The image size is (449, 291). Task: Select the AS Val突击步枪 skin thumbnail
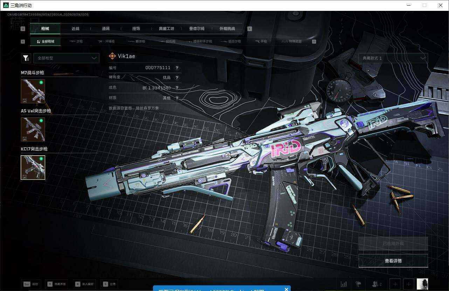point(33,129)
